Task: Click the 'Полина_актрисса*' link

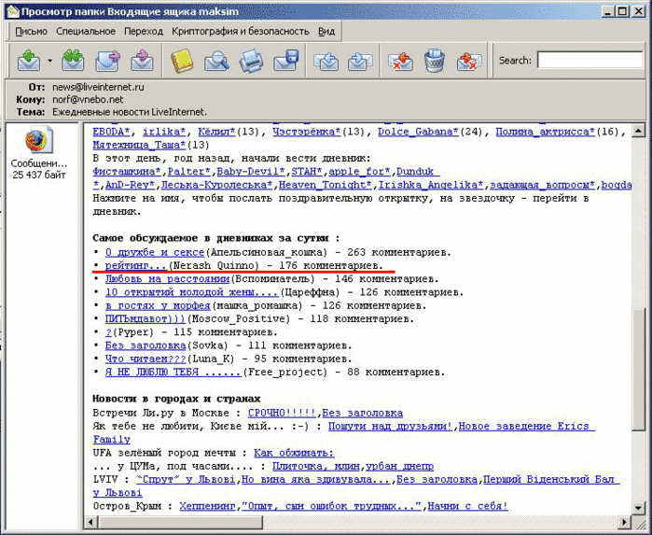Action: [x=545, y=132]
